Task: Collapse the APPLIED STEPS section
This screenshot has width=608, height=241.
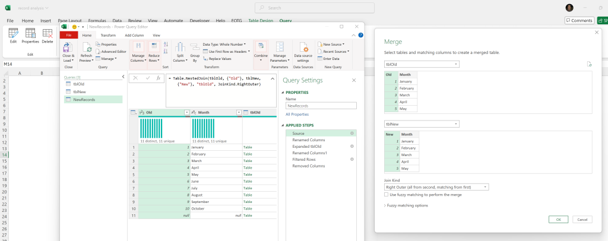Action: click(283, 125)
